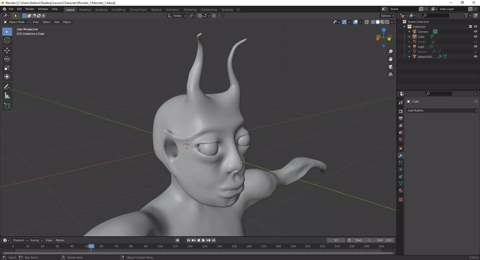Click the End frame field

[384, 240]
